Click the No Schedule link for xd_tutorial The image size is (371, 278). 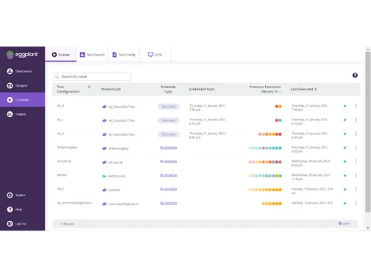pos(168,161)
